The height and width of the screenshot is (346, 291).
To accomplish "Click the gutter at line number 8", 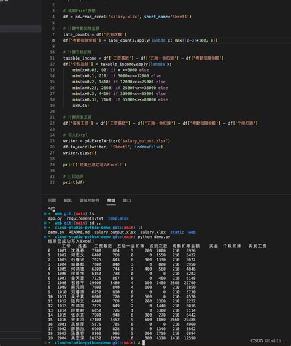I will pyautogui.click(x=53, y=40).
